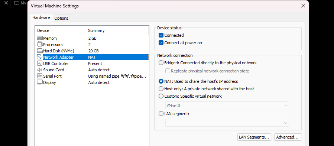Viewport: 334px width, 146px height.
Task: Click the Serial Port icon
Action: point(40,76)
